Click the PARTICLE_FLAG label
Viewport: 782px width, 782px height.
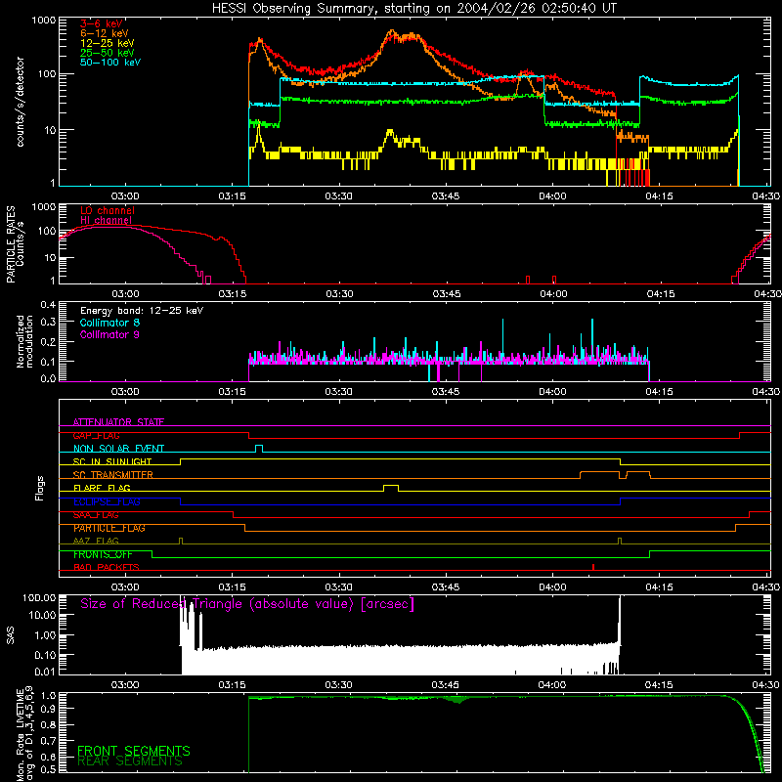pyautogui.click(x=109, y=528)
